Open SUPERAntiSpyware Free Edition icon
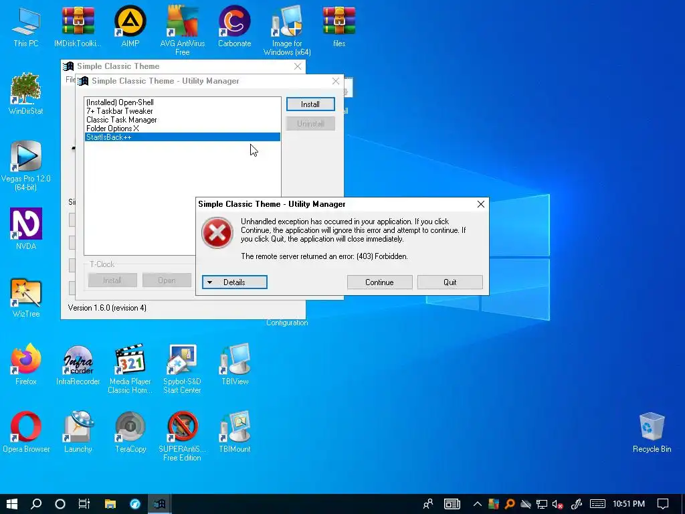The width and height of the screenshot is (685, 514). [x=182, y=436]
